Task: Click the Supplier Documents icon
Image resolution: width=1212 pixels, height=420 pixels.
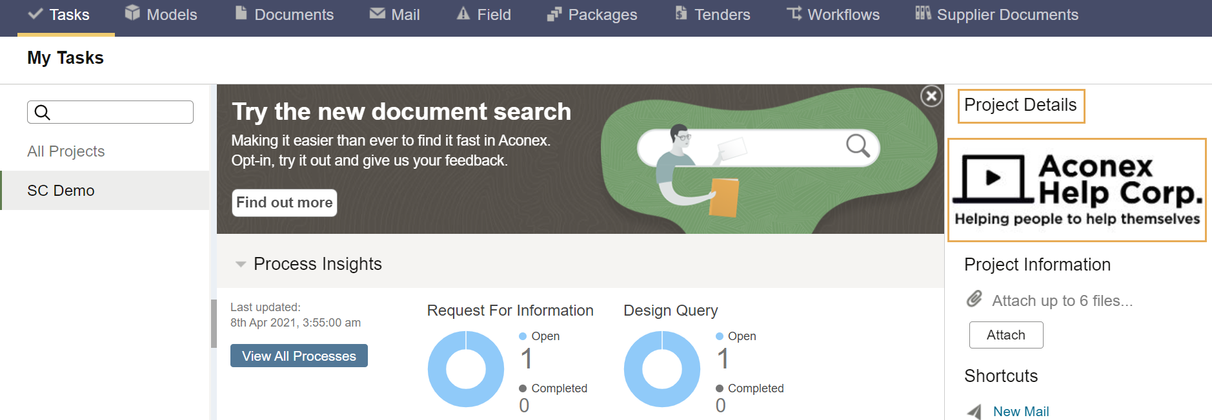Action: click(923, 13)
